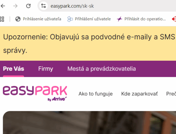Open the Ako to funguje menu item
Image resolution: width=176 pixels, height=134 pixels.
[96, 94]
